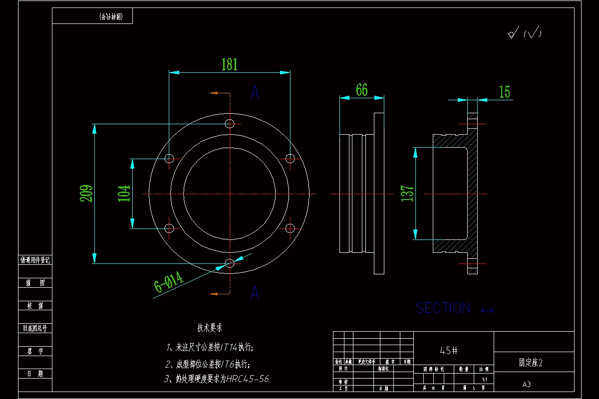The image size is (599, 399).
Task: Select the 6-Ø14 hole callout text
Action: pos(169,283)
